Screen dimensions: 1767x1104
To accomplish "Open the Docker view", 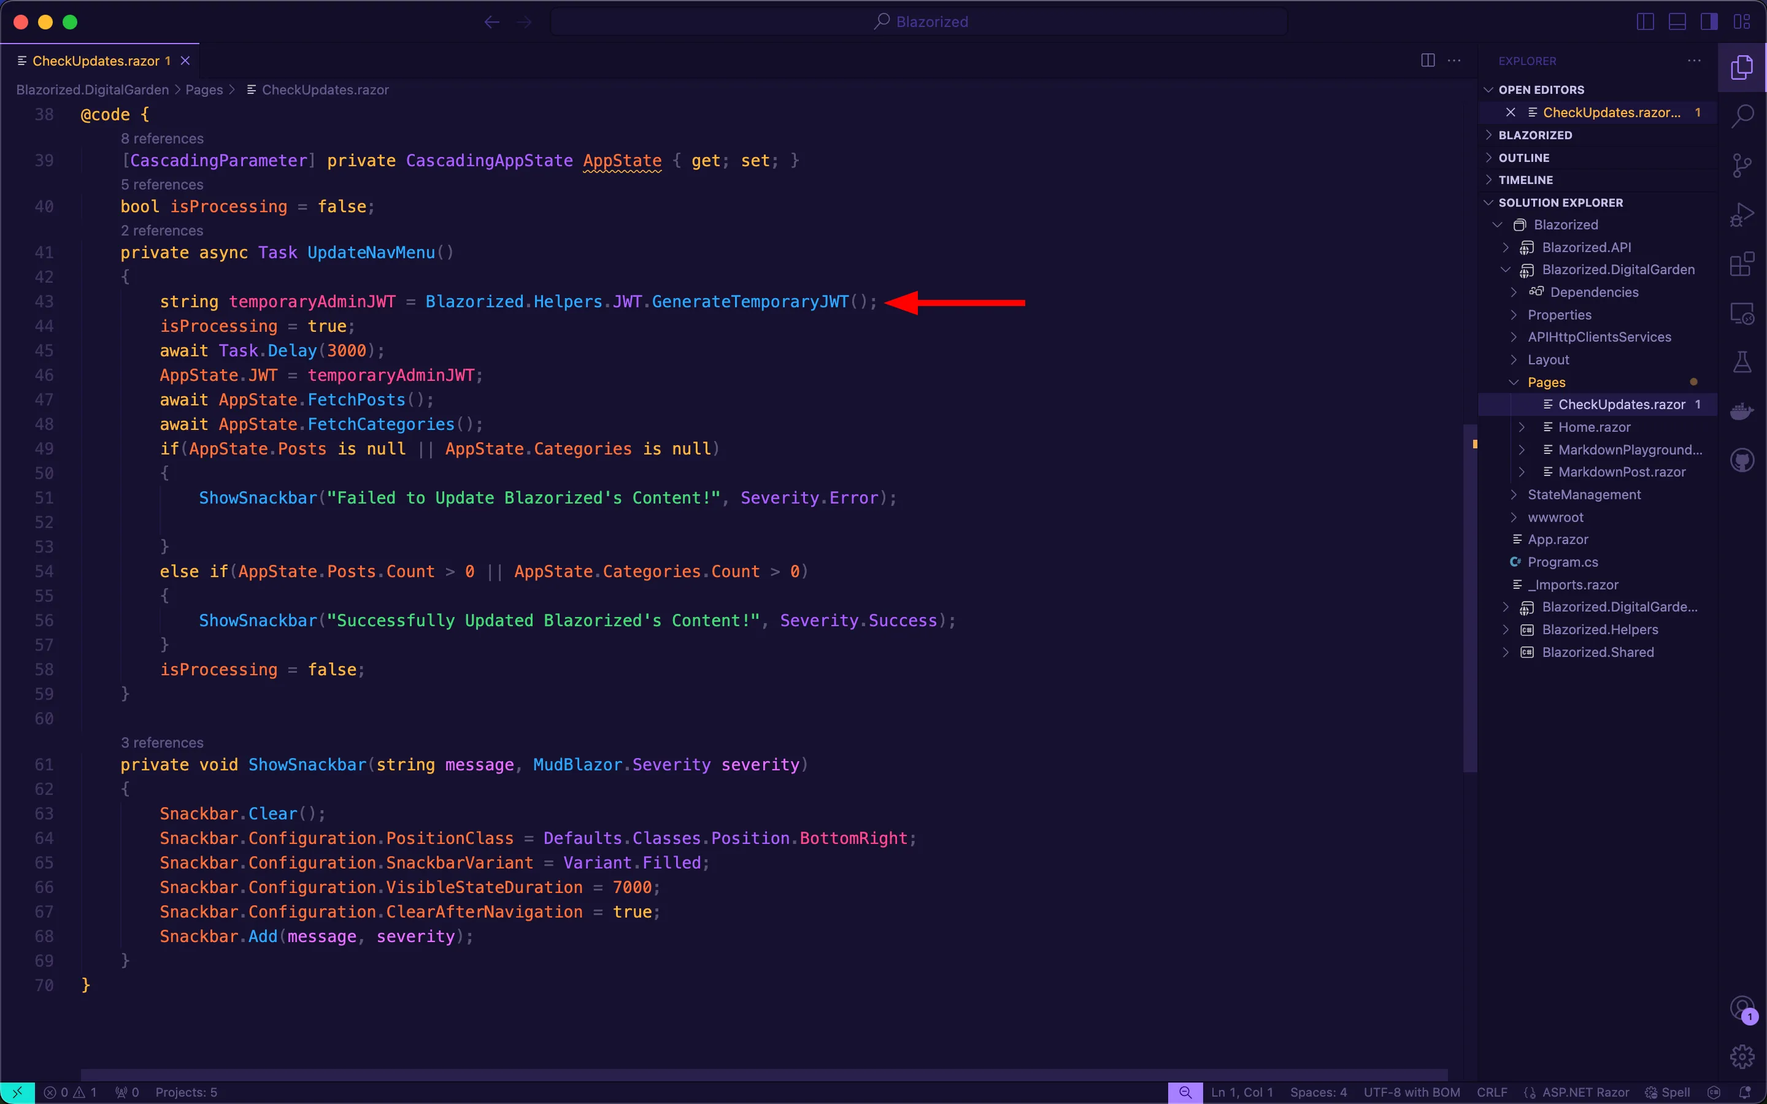I will 1741,412.
